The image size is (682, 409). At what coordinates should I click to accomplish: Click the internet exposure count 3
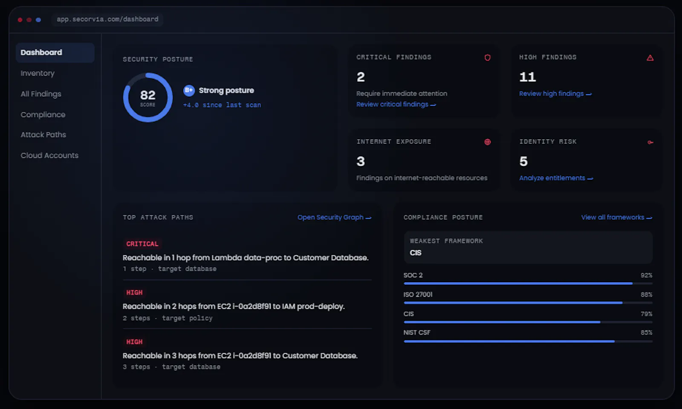coord(361,161)
